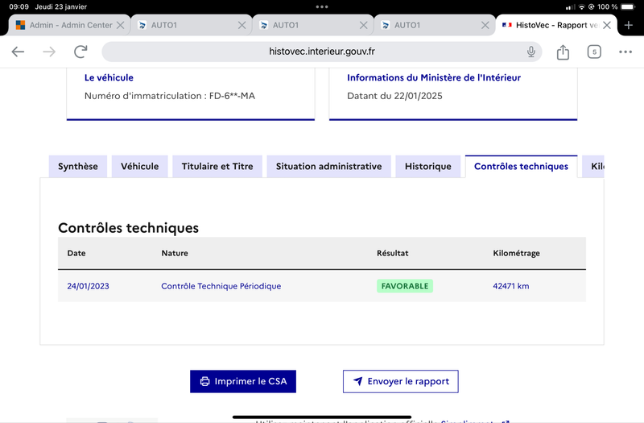Click Informations du Ministère de l'Intérieur heading

434,77
